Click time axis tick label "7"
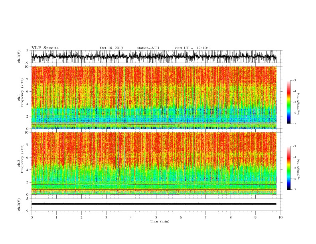 coord(206,217)
